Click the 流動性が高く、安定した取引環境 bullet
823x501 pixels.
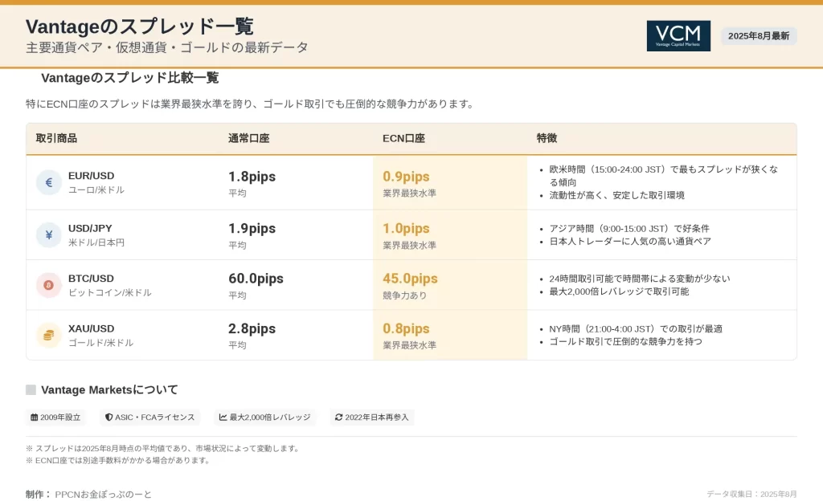pyautogui.click(x=616, y=195)
